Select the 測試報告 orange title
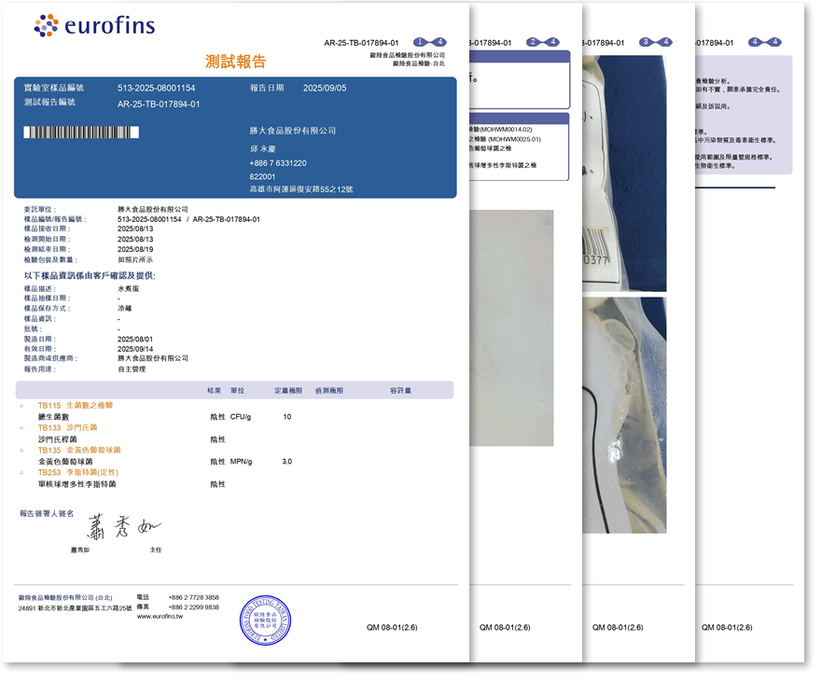The image size is (821, 681). coord(235,62)
